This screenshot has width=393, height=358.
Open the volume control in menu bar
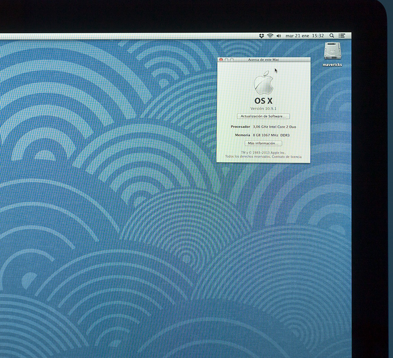coord(278,36)
